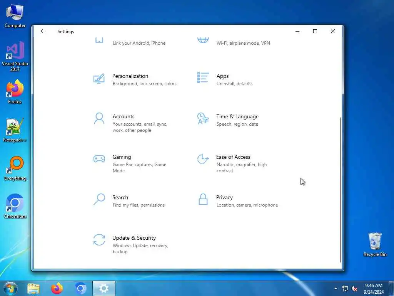
Task: Select the Search magnifier icon
Action: coord(99,199)
